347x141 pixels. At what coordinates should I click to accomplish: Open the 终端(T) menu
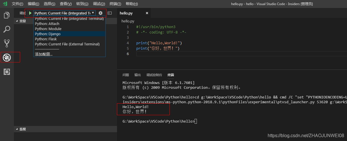coord(115,4)
